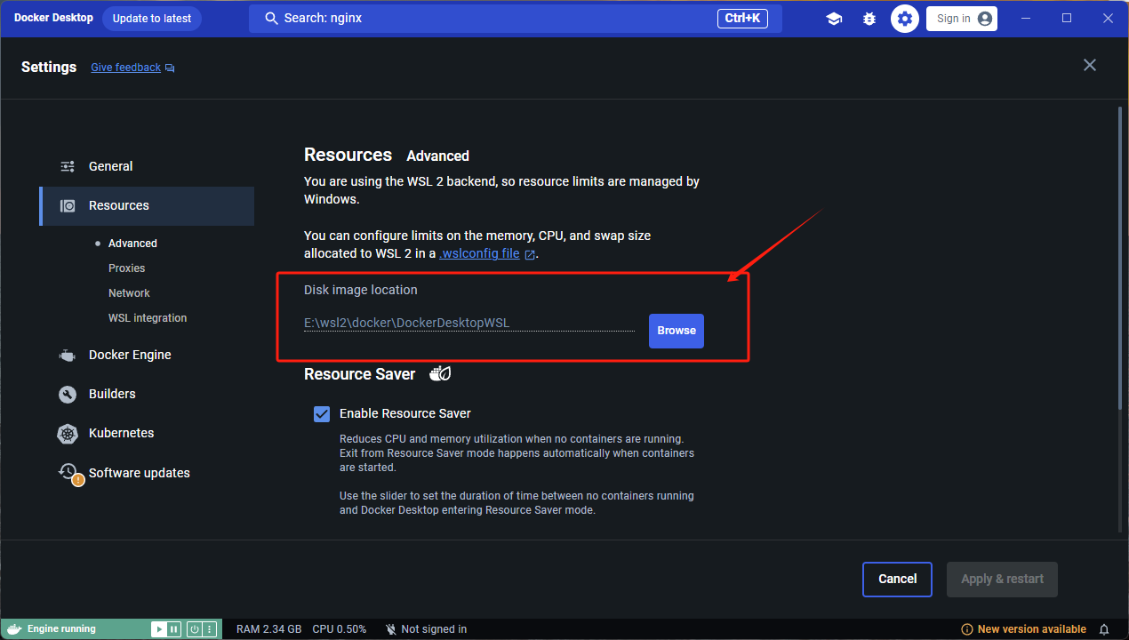Click RAM 2.34 GB status text

pos(268,629)
